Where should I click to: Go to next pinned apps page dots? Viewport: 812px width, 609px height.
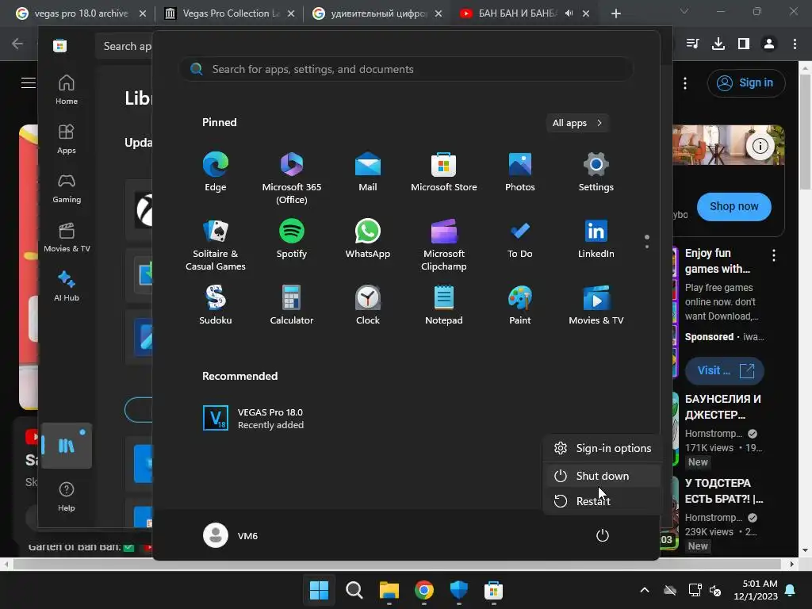[647, 242]
